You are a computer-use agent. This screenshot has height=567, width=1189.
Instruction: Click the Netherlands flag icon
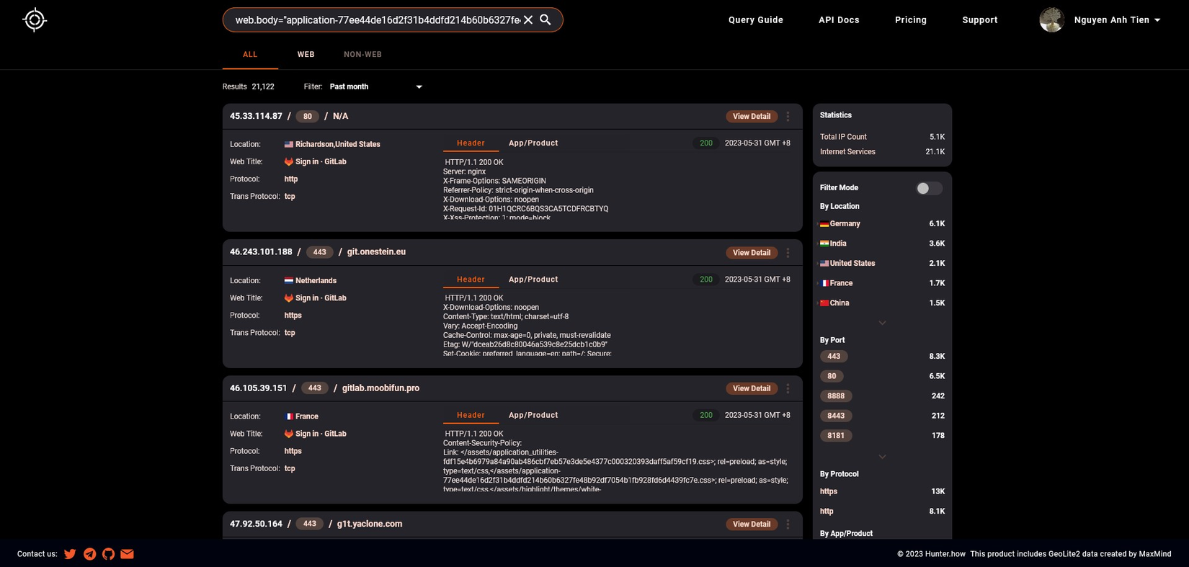coord(288,281)
